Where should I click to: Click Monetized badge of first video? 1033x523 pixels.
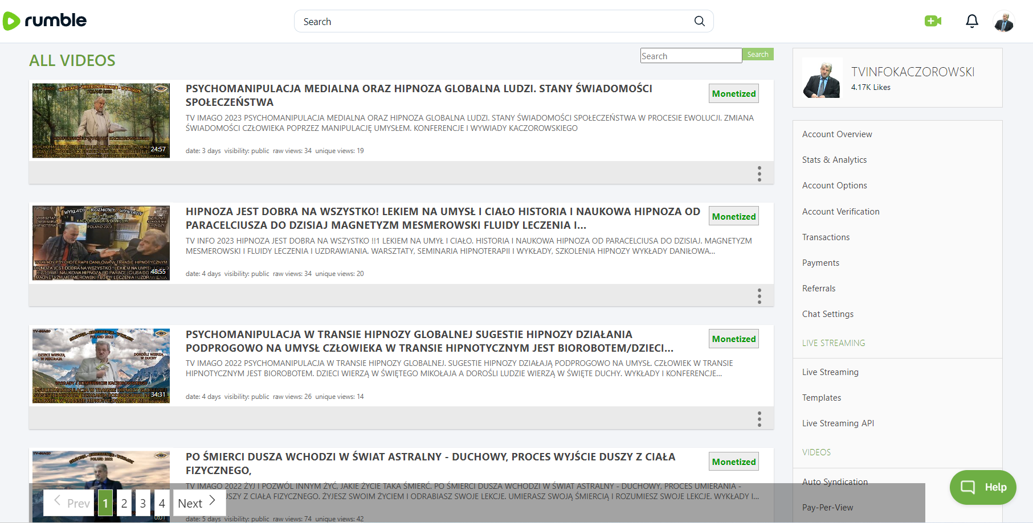(x=734, y=93)
